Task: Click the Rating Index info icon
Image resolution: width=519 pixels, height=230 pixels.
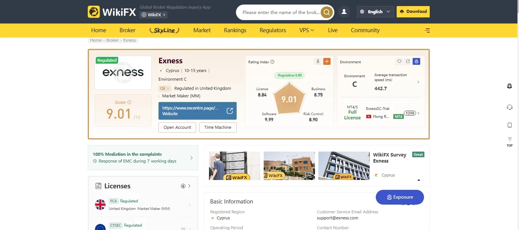Action: pos(272,62)
